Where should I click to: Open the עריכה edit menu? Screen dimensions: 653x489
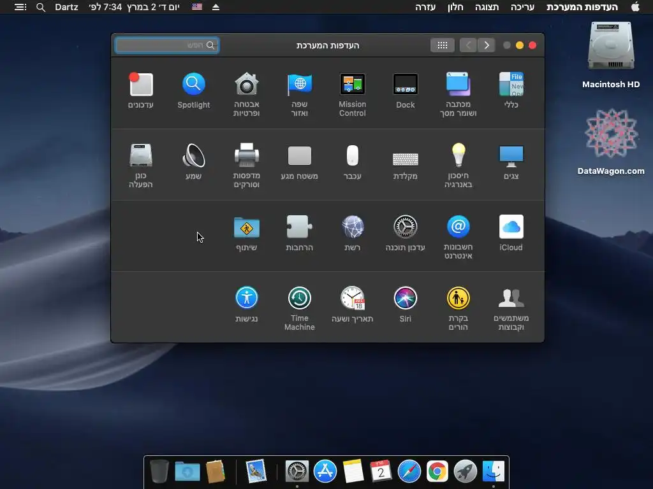[523, 7]
